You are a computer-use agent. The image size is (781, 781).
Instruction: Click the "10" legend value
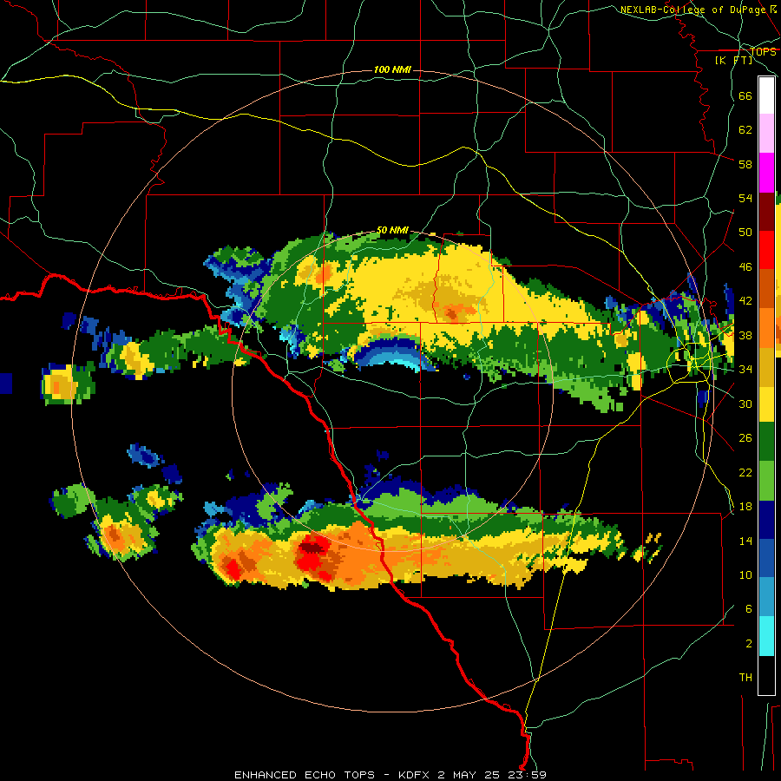point(745,574)
